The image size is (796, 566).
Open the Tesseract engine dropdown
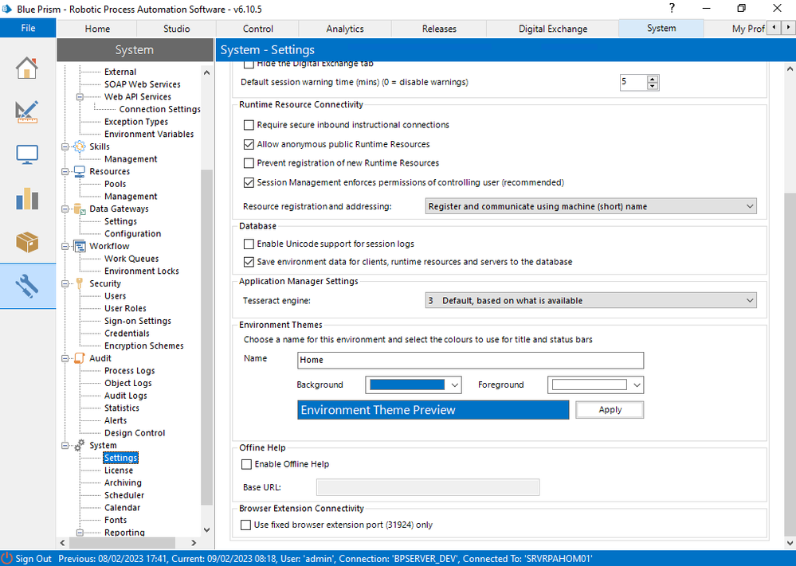[x=590, y=301]
